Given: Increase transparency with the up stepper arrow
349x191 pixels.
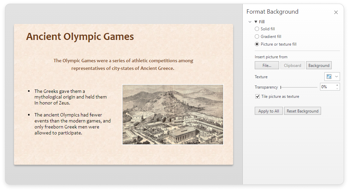Looking at the screenshot, I should click(337, 85).
